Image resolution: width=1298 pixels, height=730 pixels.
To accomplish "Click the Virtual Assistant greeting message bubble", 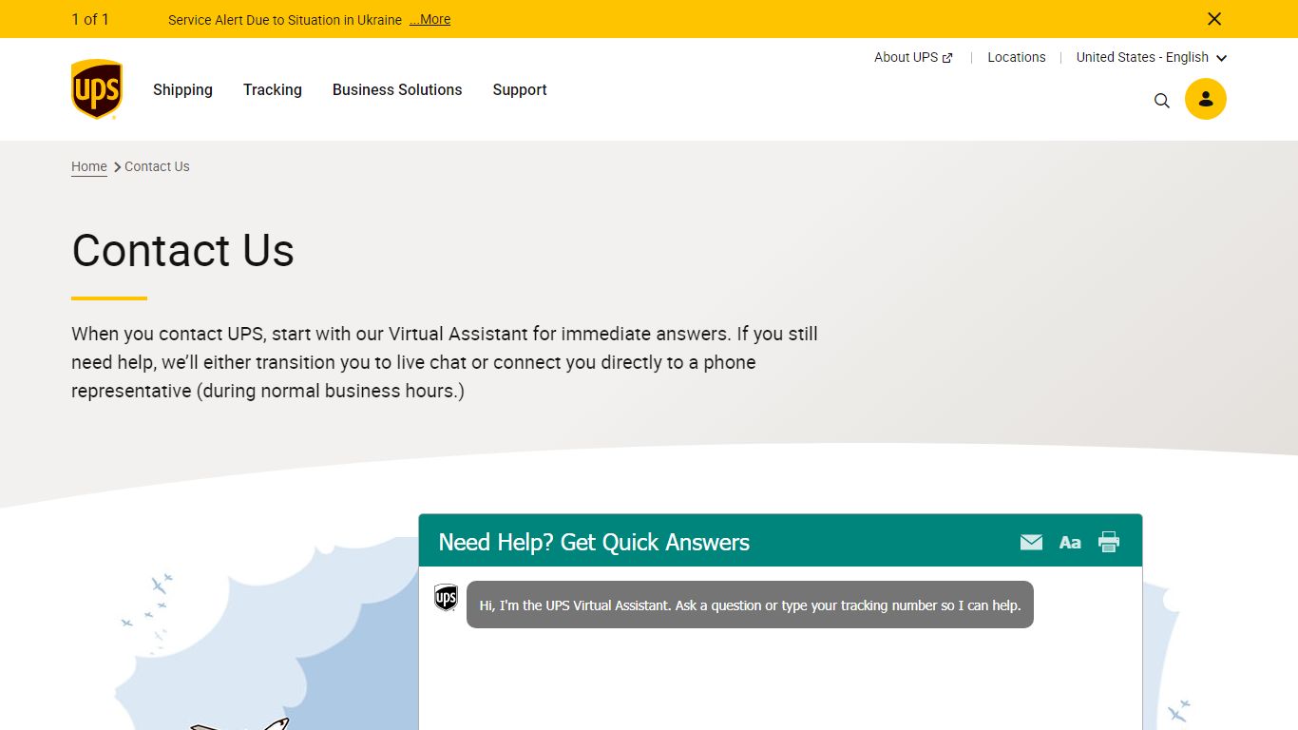I will [750, 605].
